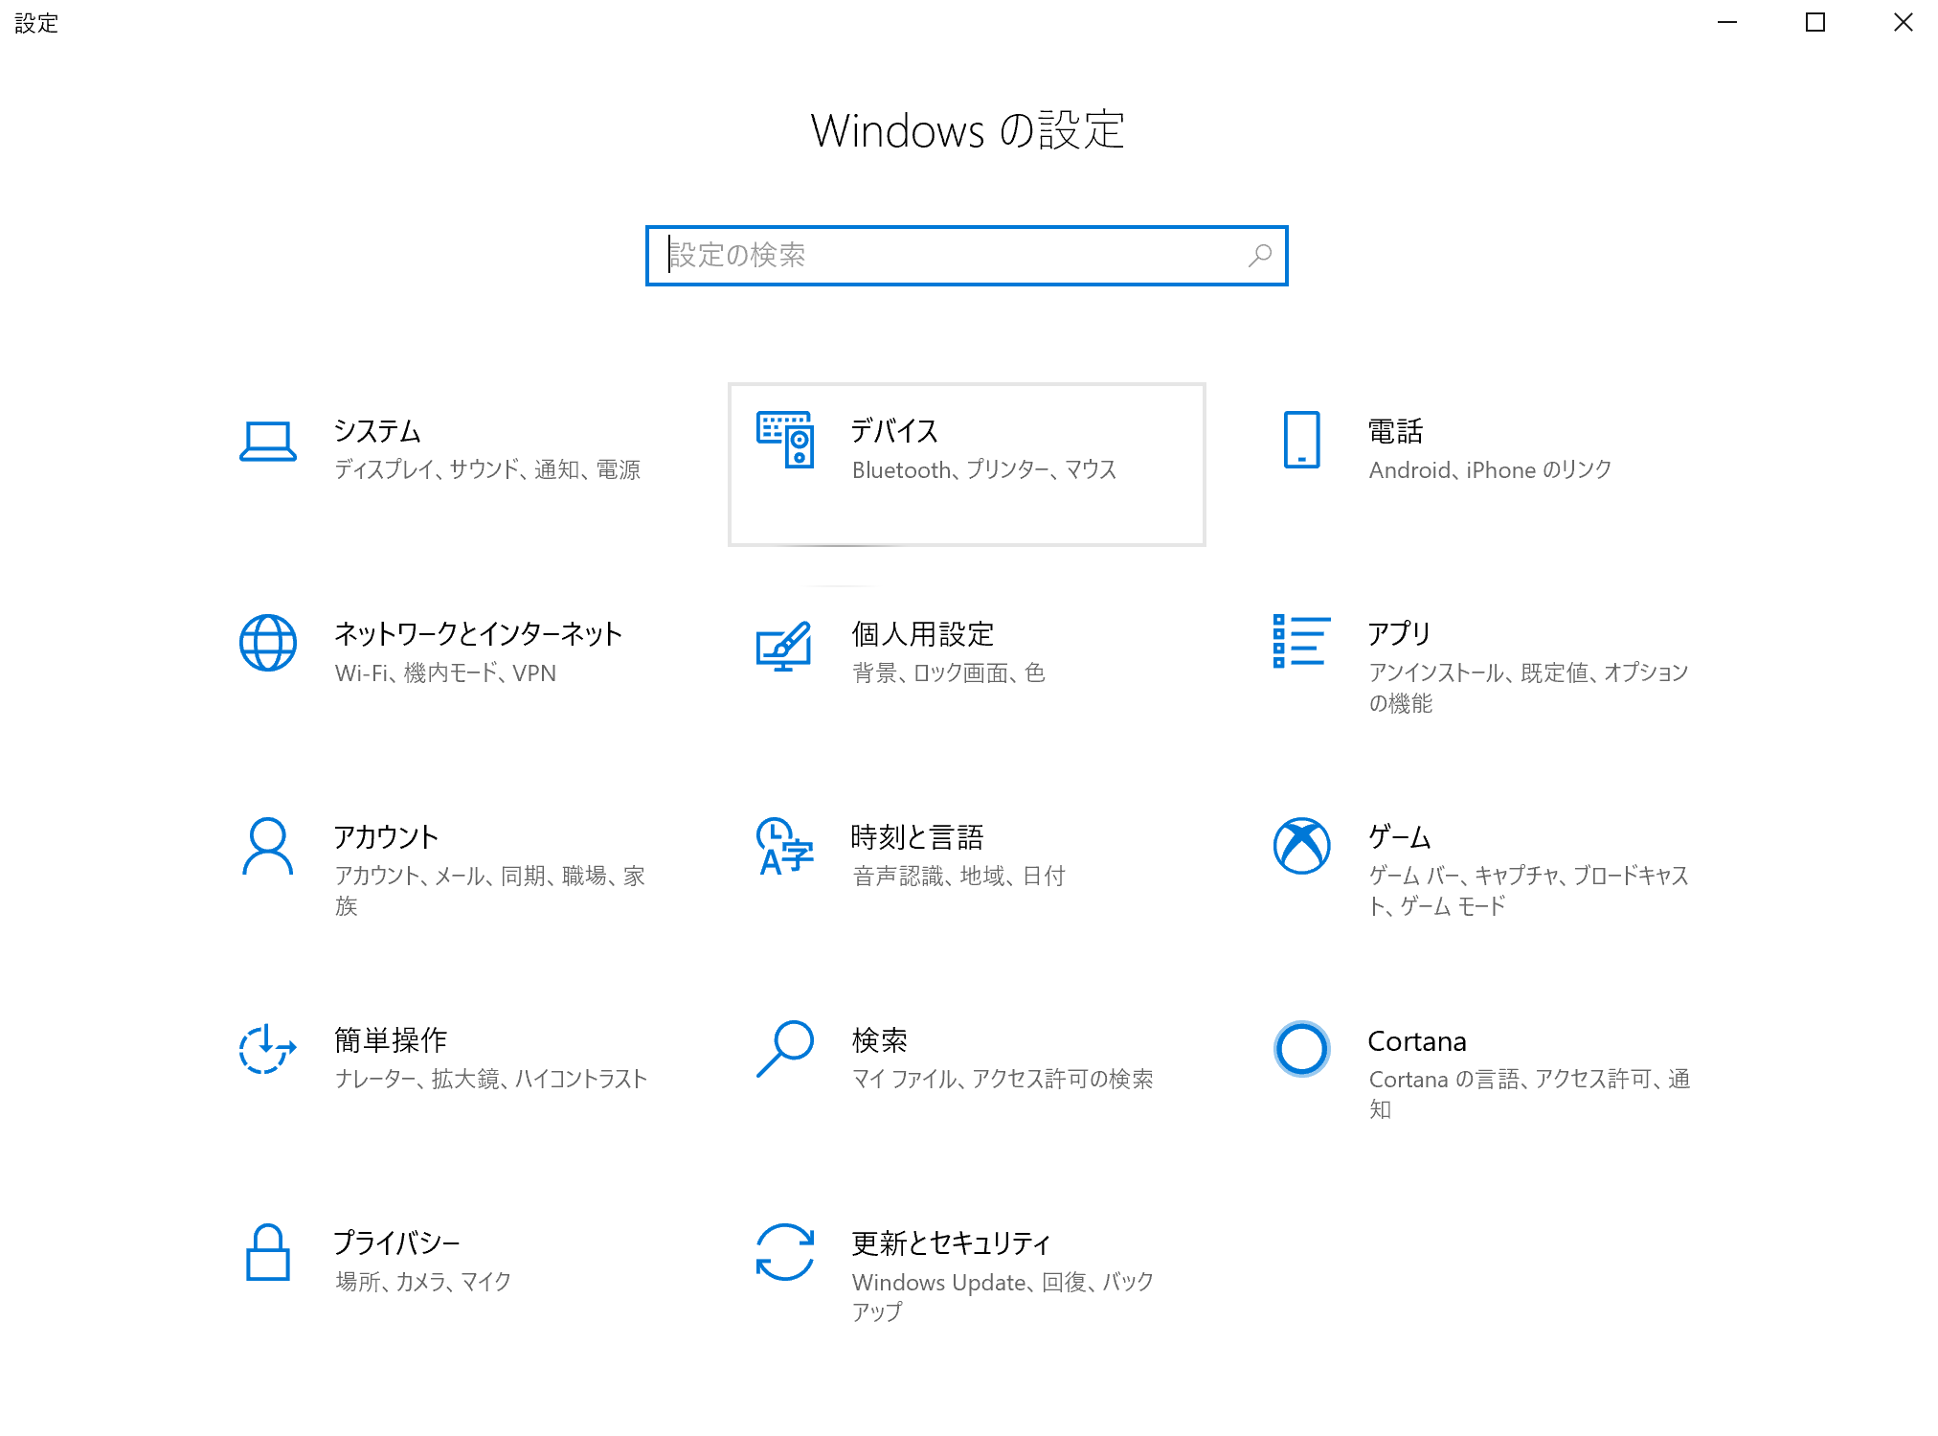Click the search magnifier inside search box
The width and height of the screenshot is (1938, 1436).
1259,256
